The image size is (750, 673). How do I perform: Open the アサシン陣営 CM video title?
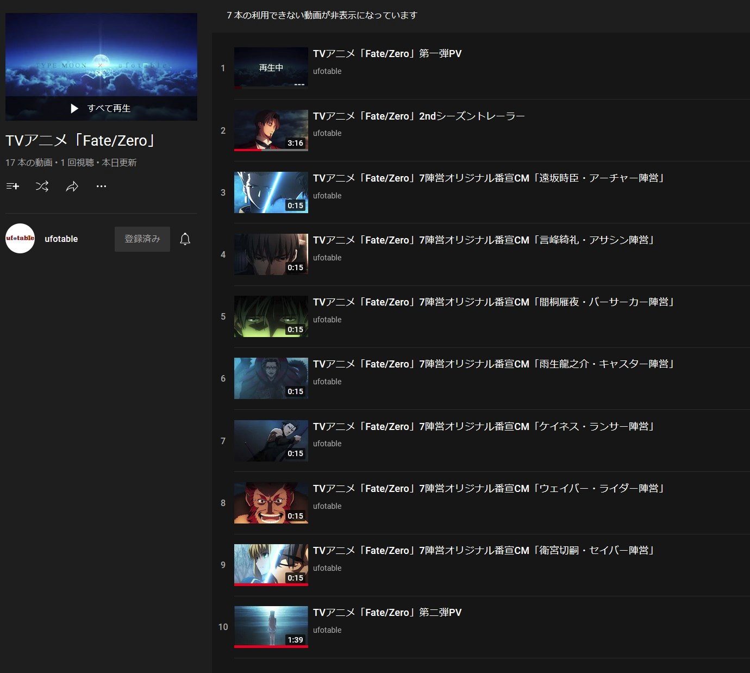[484, 240]
